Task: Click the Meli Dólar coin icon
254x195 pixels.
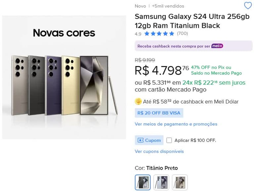Action: pyautogui.click(x=138, y=101)
